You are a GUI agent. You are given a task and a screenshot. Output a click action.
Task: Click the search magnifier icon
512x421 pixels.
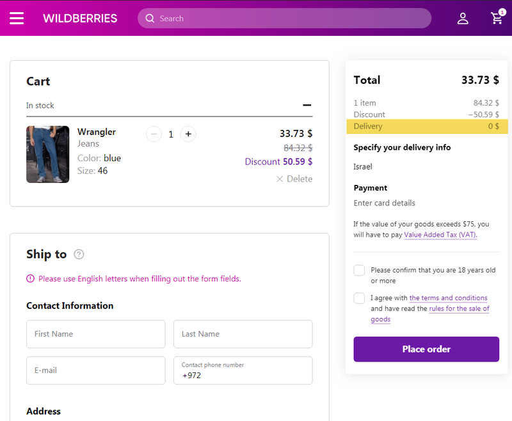point(150,19)
